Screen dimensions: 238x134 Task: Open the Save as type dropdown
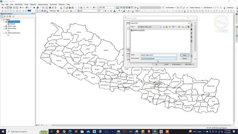tap(176, 59)
